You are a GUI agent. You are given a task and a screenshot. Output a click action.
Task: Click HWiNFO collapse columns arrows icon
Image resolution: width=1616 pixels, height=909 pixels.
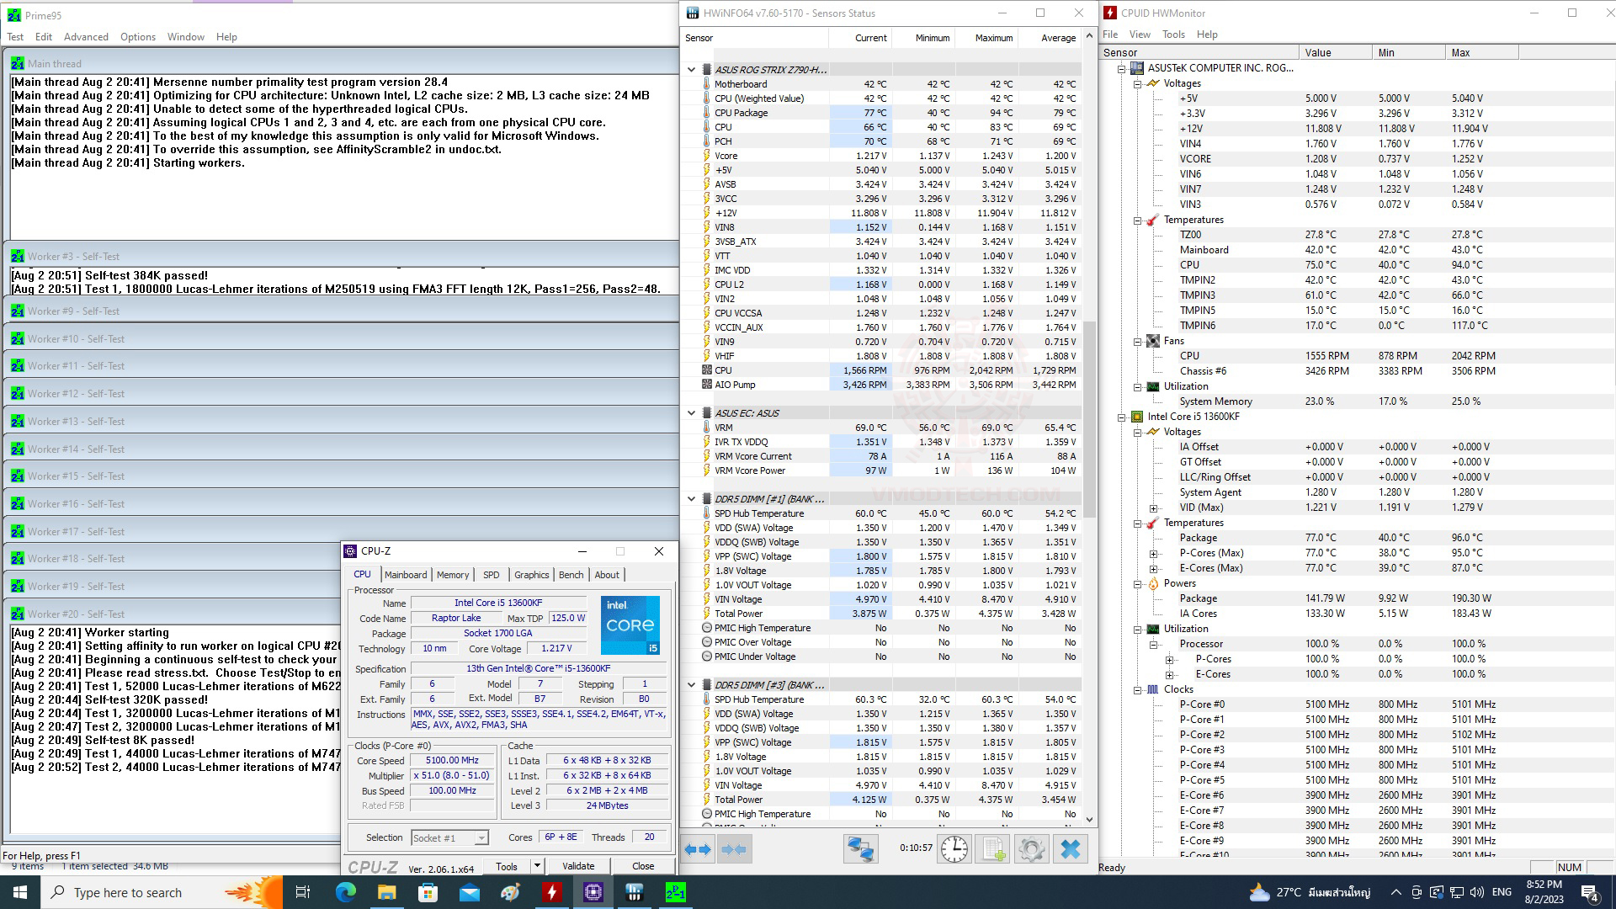[x=734, y=849]
